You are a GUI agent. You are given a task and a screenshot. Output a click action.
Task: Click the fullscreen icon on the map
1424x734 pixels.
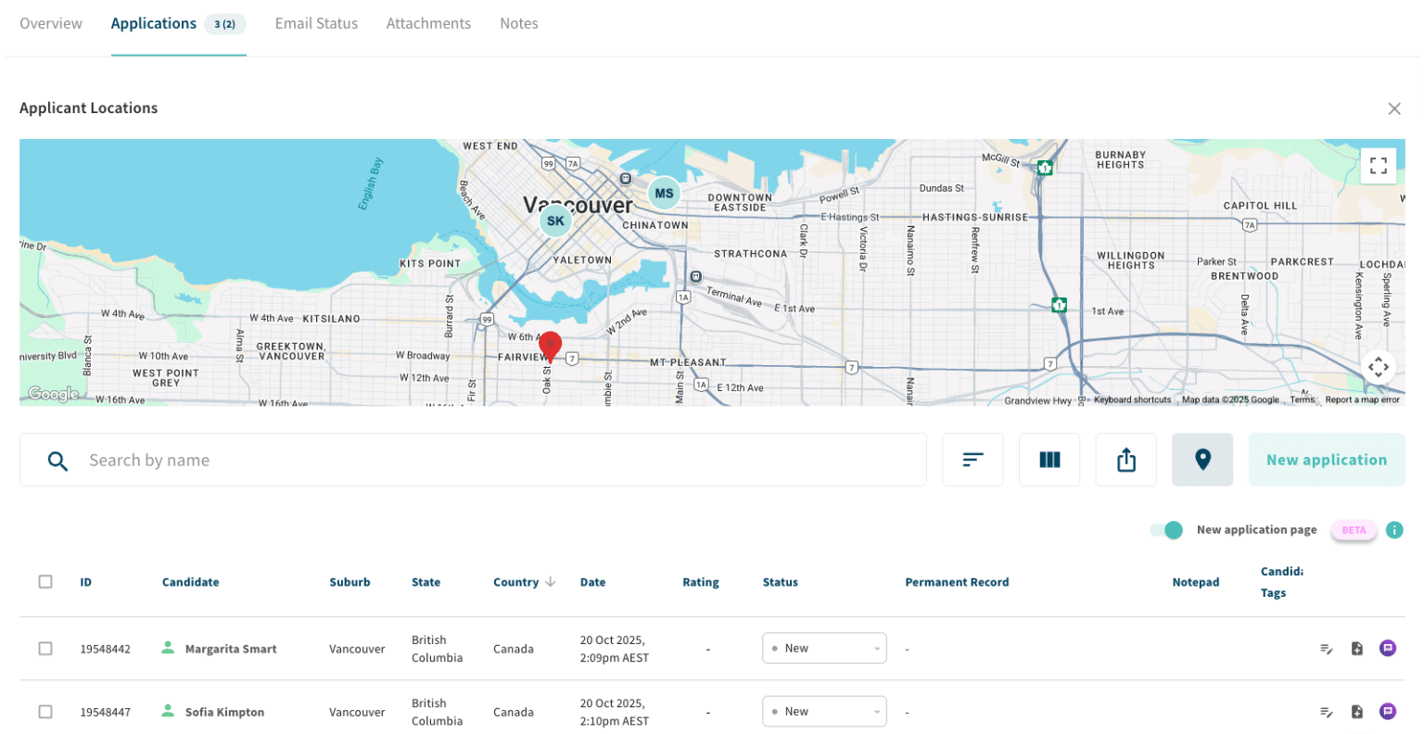[x=1379, y=165]
